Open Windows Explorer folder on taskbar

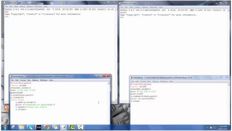pyautogui.click(x=22, y=127)
